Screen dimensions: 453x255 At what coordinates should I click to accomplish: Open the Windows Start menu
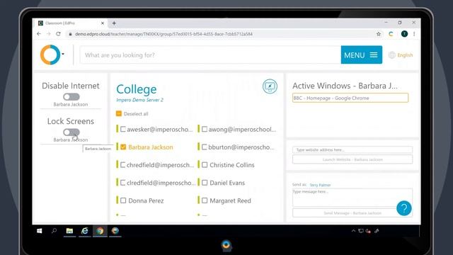(40, 231)
